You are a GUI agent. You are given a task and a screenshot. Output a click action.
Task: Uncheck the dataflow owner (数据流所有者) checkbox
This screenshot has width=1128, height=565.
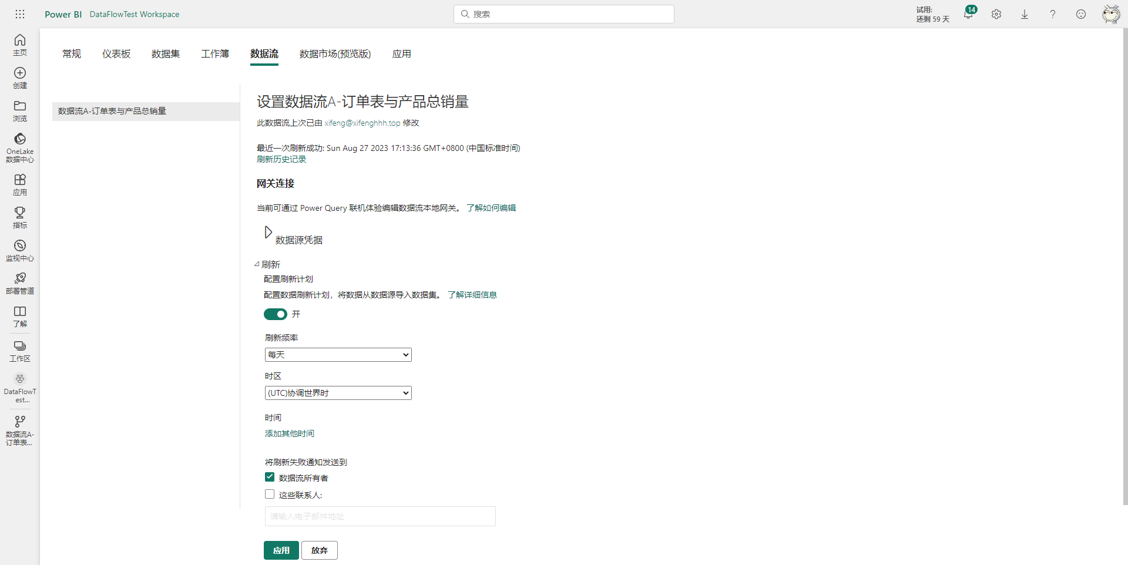coord(270,477)
